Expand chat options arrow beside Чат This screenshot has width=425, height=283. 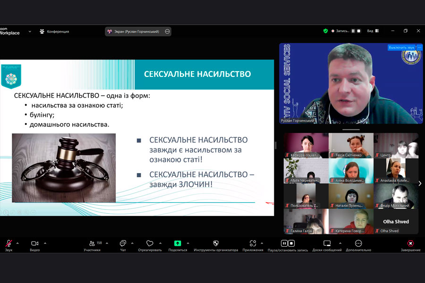(132, 243)
